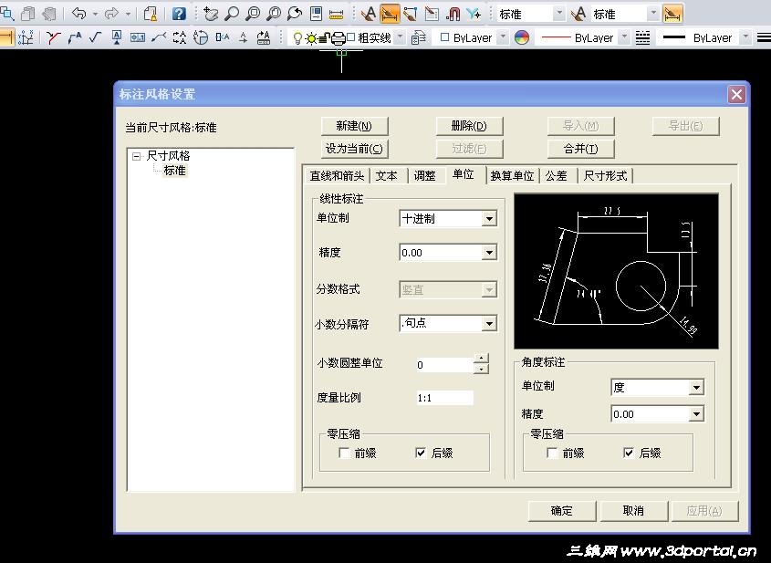Click the dimension style icon at toolbar far right

pos(672,14)
